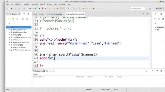
Task: Click the Save toolbar icon
Action: (15, 8)
